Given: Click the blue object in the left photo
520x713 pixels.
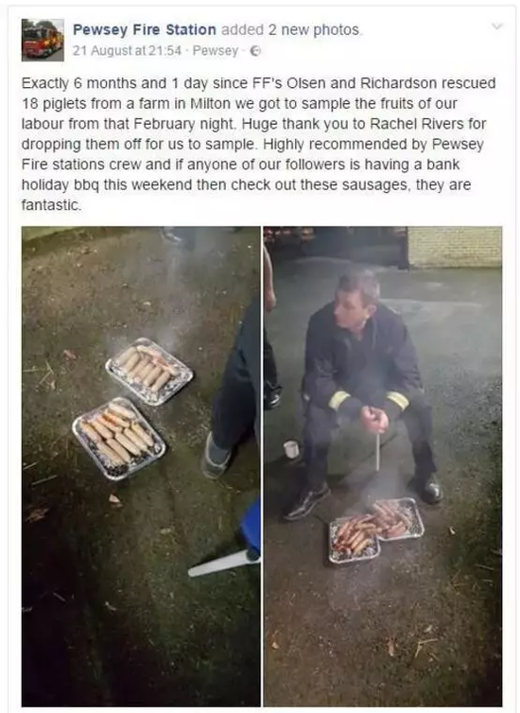Looking at the screenshot, I should 251,529.
